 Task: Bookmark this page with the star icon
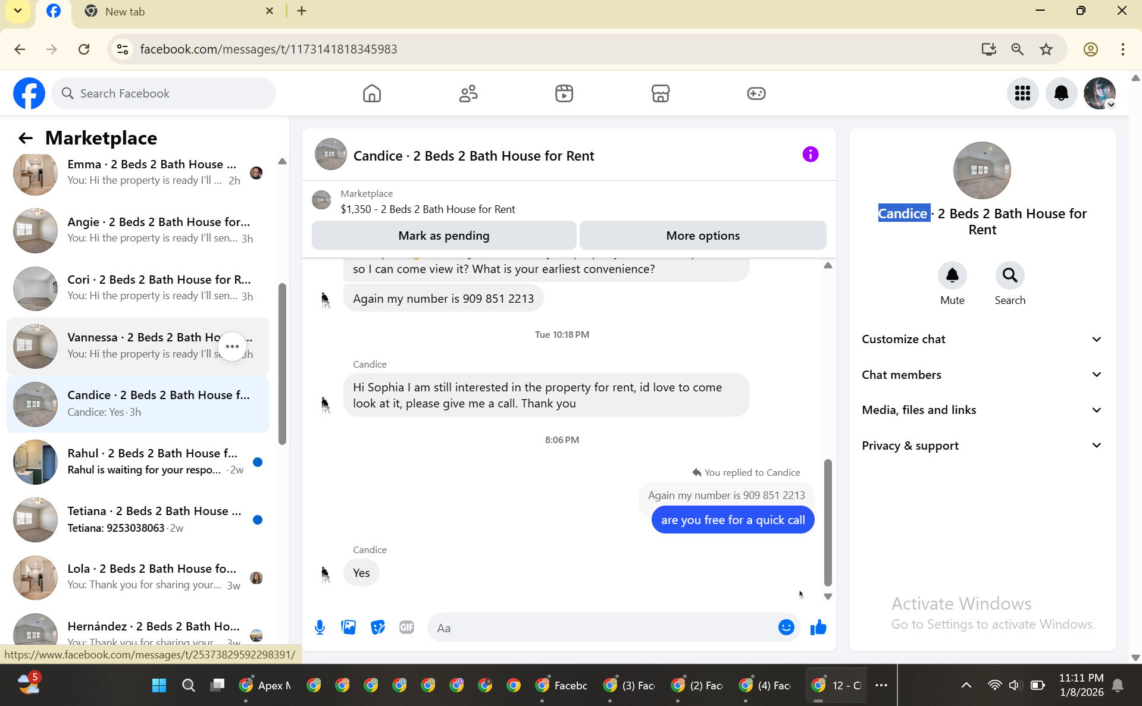tap(1046, 49)
